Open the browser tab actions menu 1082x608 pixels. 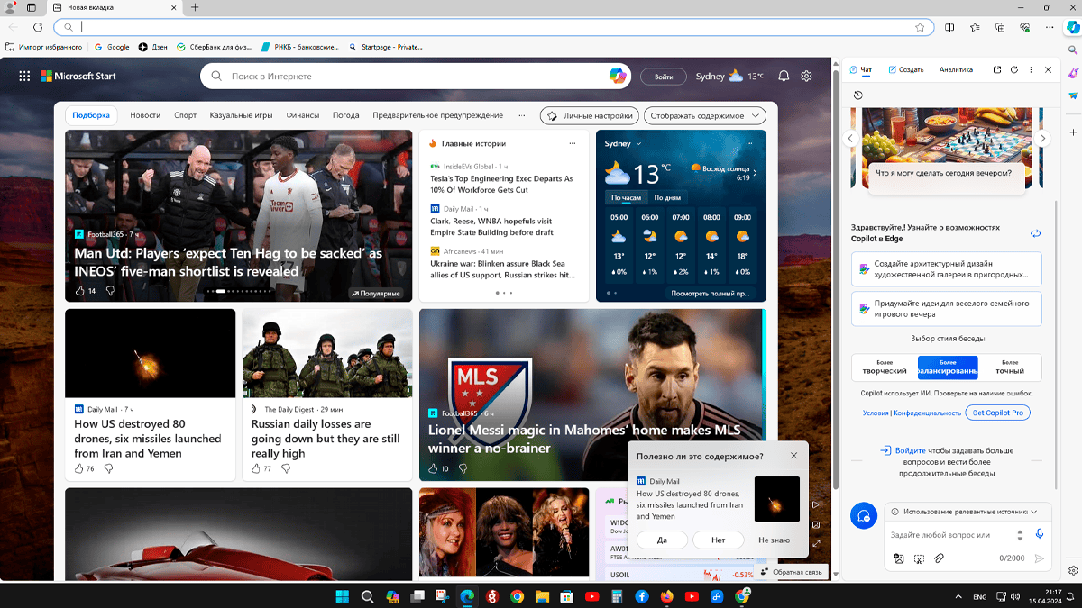(31, 7)
